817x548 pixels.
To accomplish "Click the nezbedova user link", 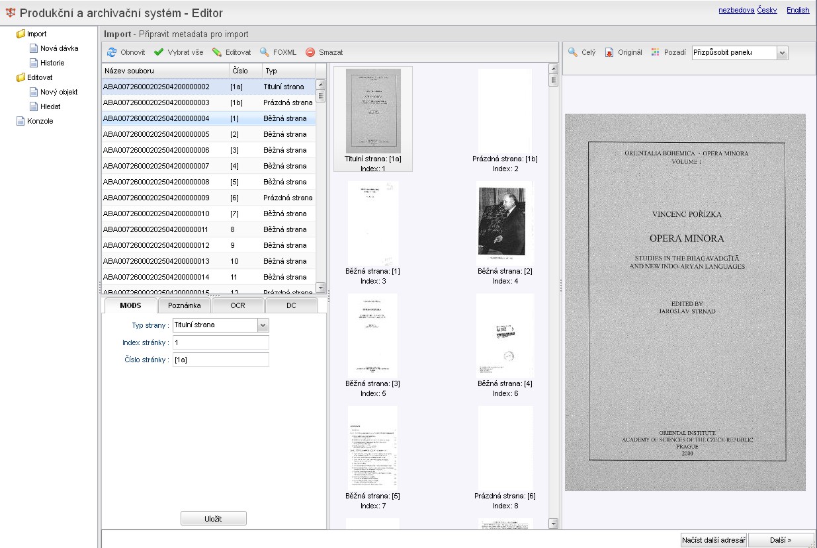I will click(x=737, y=10).
